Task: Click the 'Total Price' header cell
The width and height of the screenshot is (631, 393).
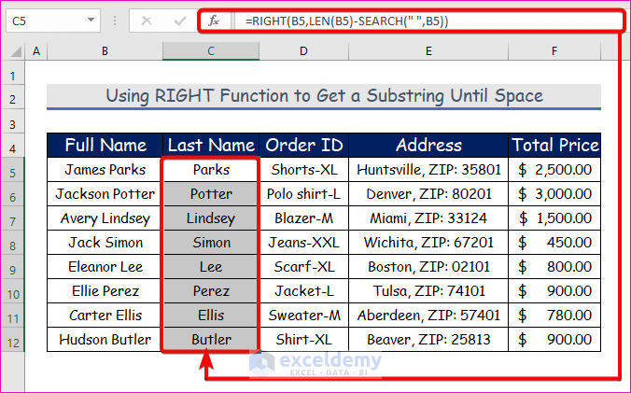Action: tap(554, 146)
